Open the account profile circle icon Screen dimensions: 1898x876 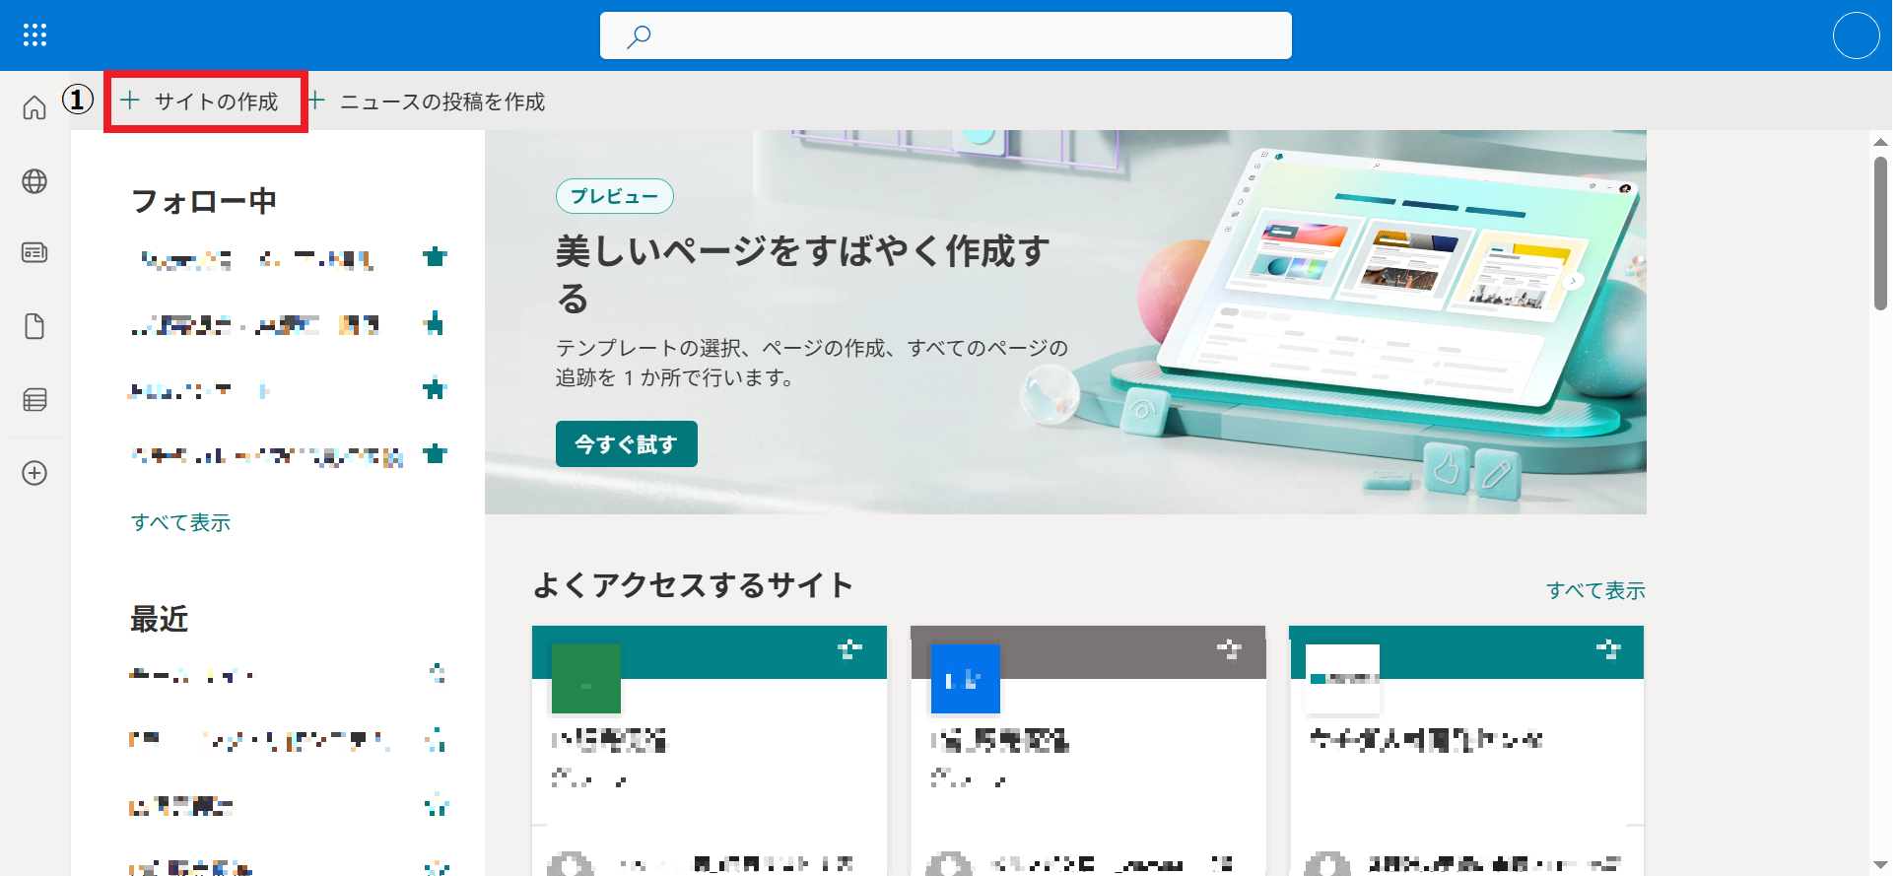pyautogui.click(x=1856, y=35)
